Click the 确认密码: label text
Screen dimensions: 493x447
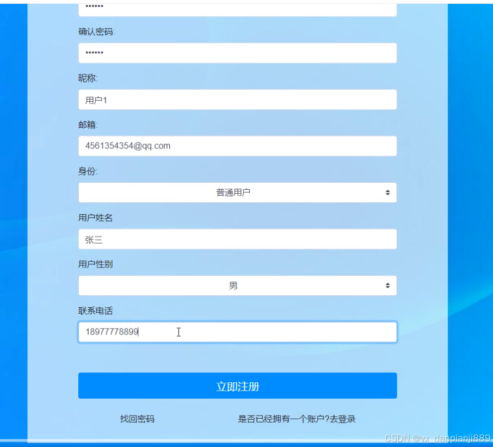96,32
